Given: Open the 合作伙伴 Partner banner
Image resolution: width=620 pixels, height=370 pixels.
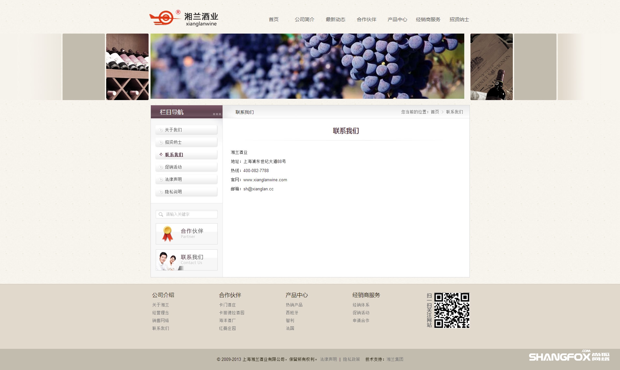Looking at the screenshot, I should 187,234.
